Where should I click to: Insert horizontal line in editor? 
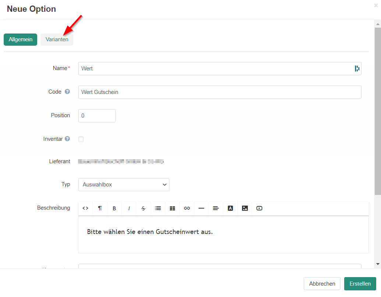coord(201,208)
